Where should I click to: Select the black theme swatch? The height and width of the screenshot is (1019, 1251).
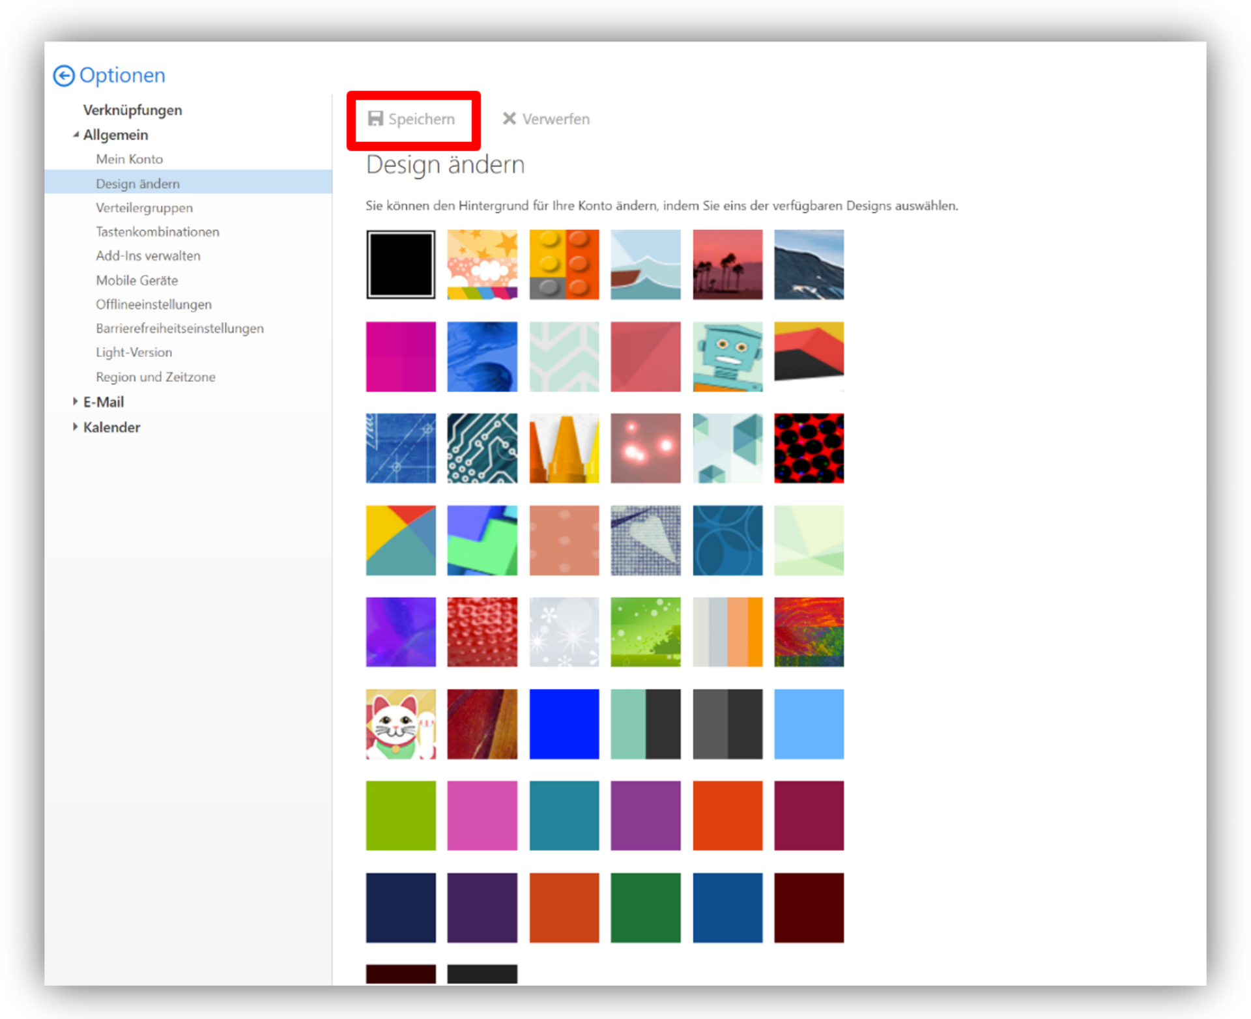tap(401, 265)
